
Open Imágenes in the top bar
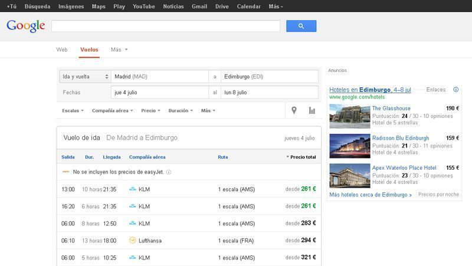(x=71, y=6)
